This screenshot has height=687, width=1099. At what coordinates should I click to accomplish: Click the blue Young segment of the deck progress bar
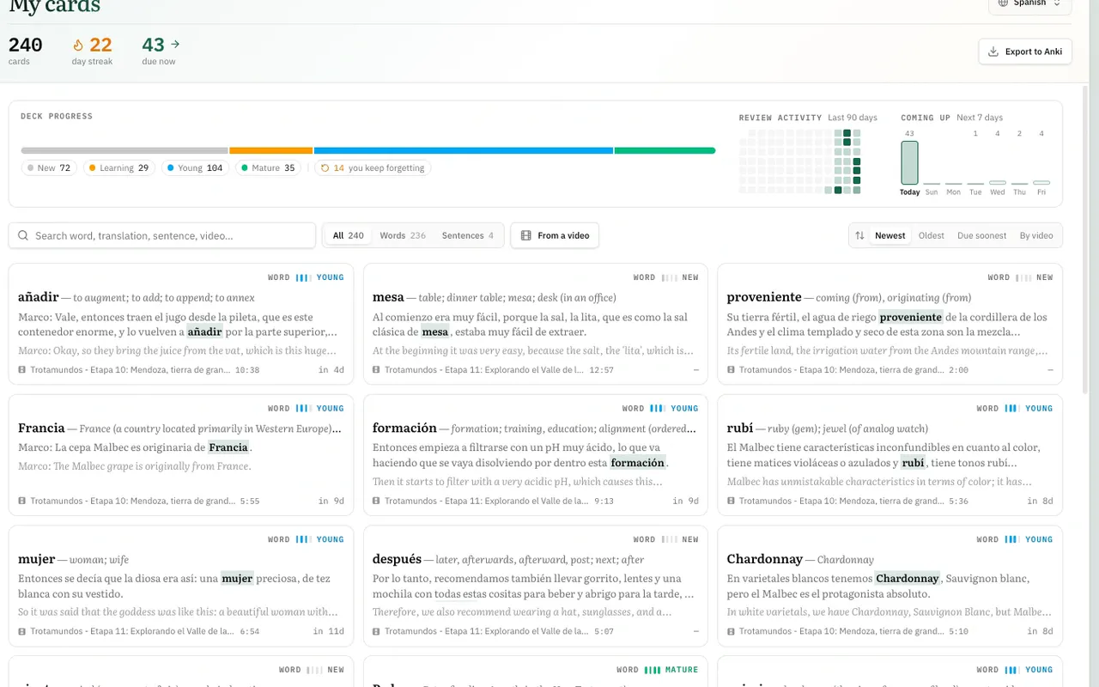click(464, 150)
